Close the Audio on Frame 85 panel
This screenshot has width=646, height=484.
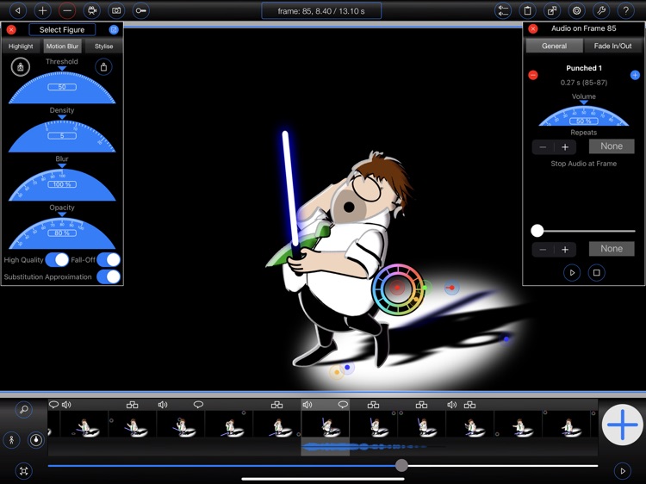click(x=533, y=28)
